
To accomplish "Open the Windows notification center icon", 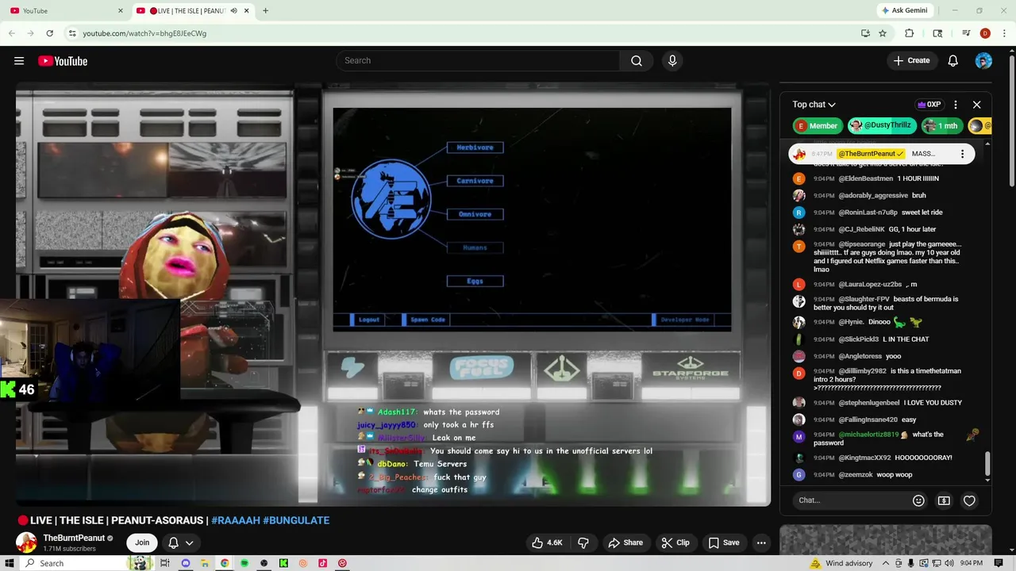I will 1000,563.
